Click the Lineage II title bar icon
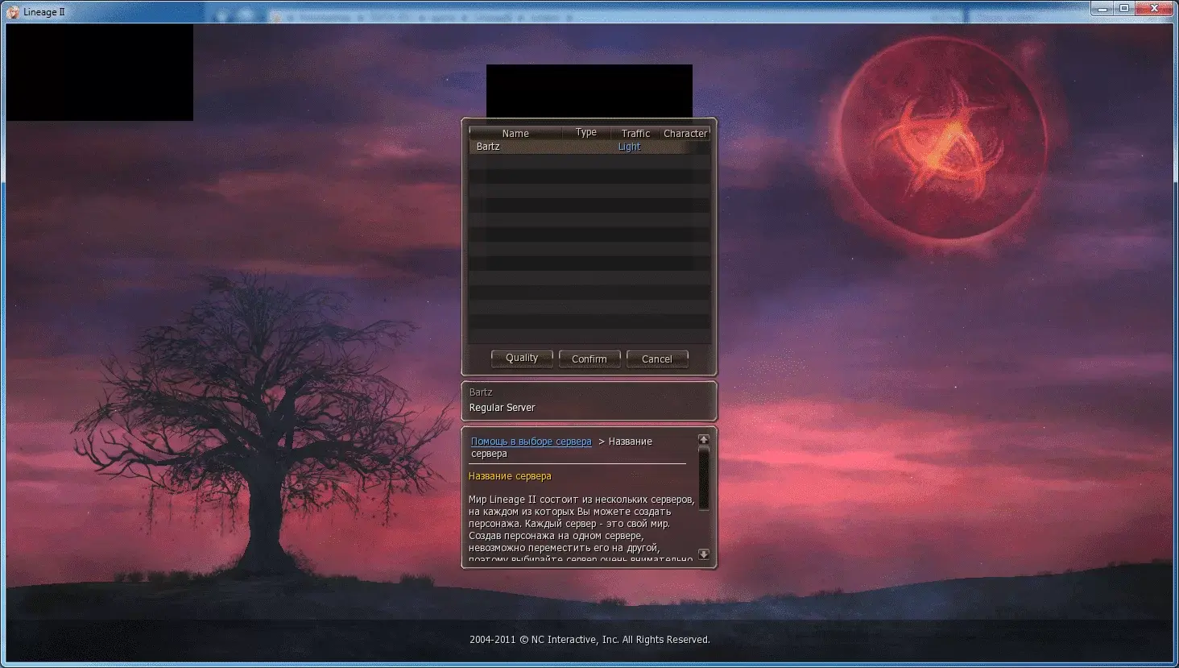 [x=13, y=11]
